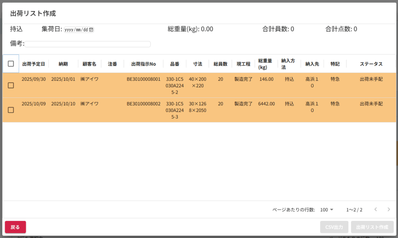The image size is (398, 238).
Task: Go to previous page arrow
Action: coord(375,210)
